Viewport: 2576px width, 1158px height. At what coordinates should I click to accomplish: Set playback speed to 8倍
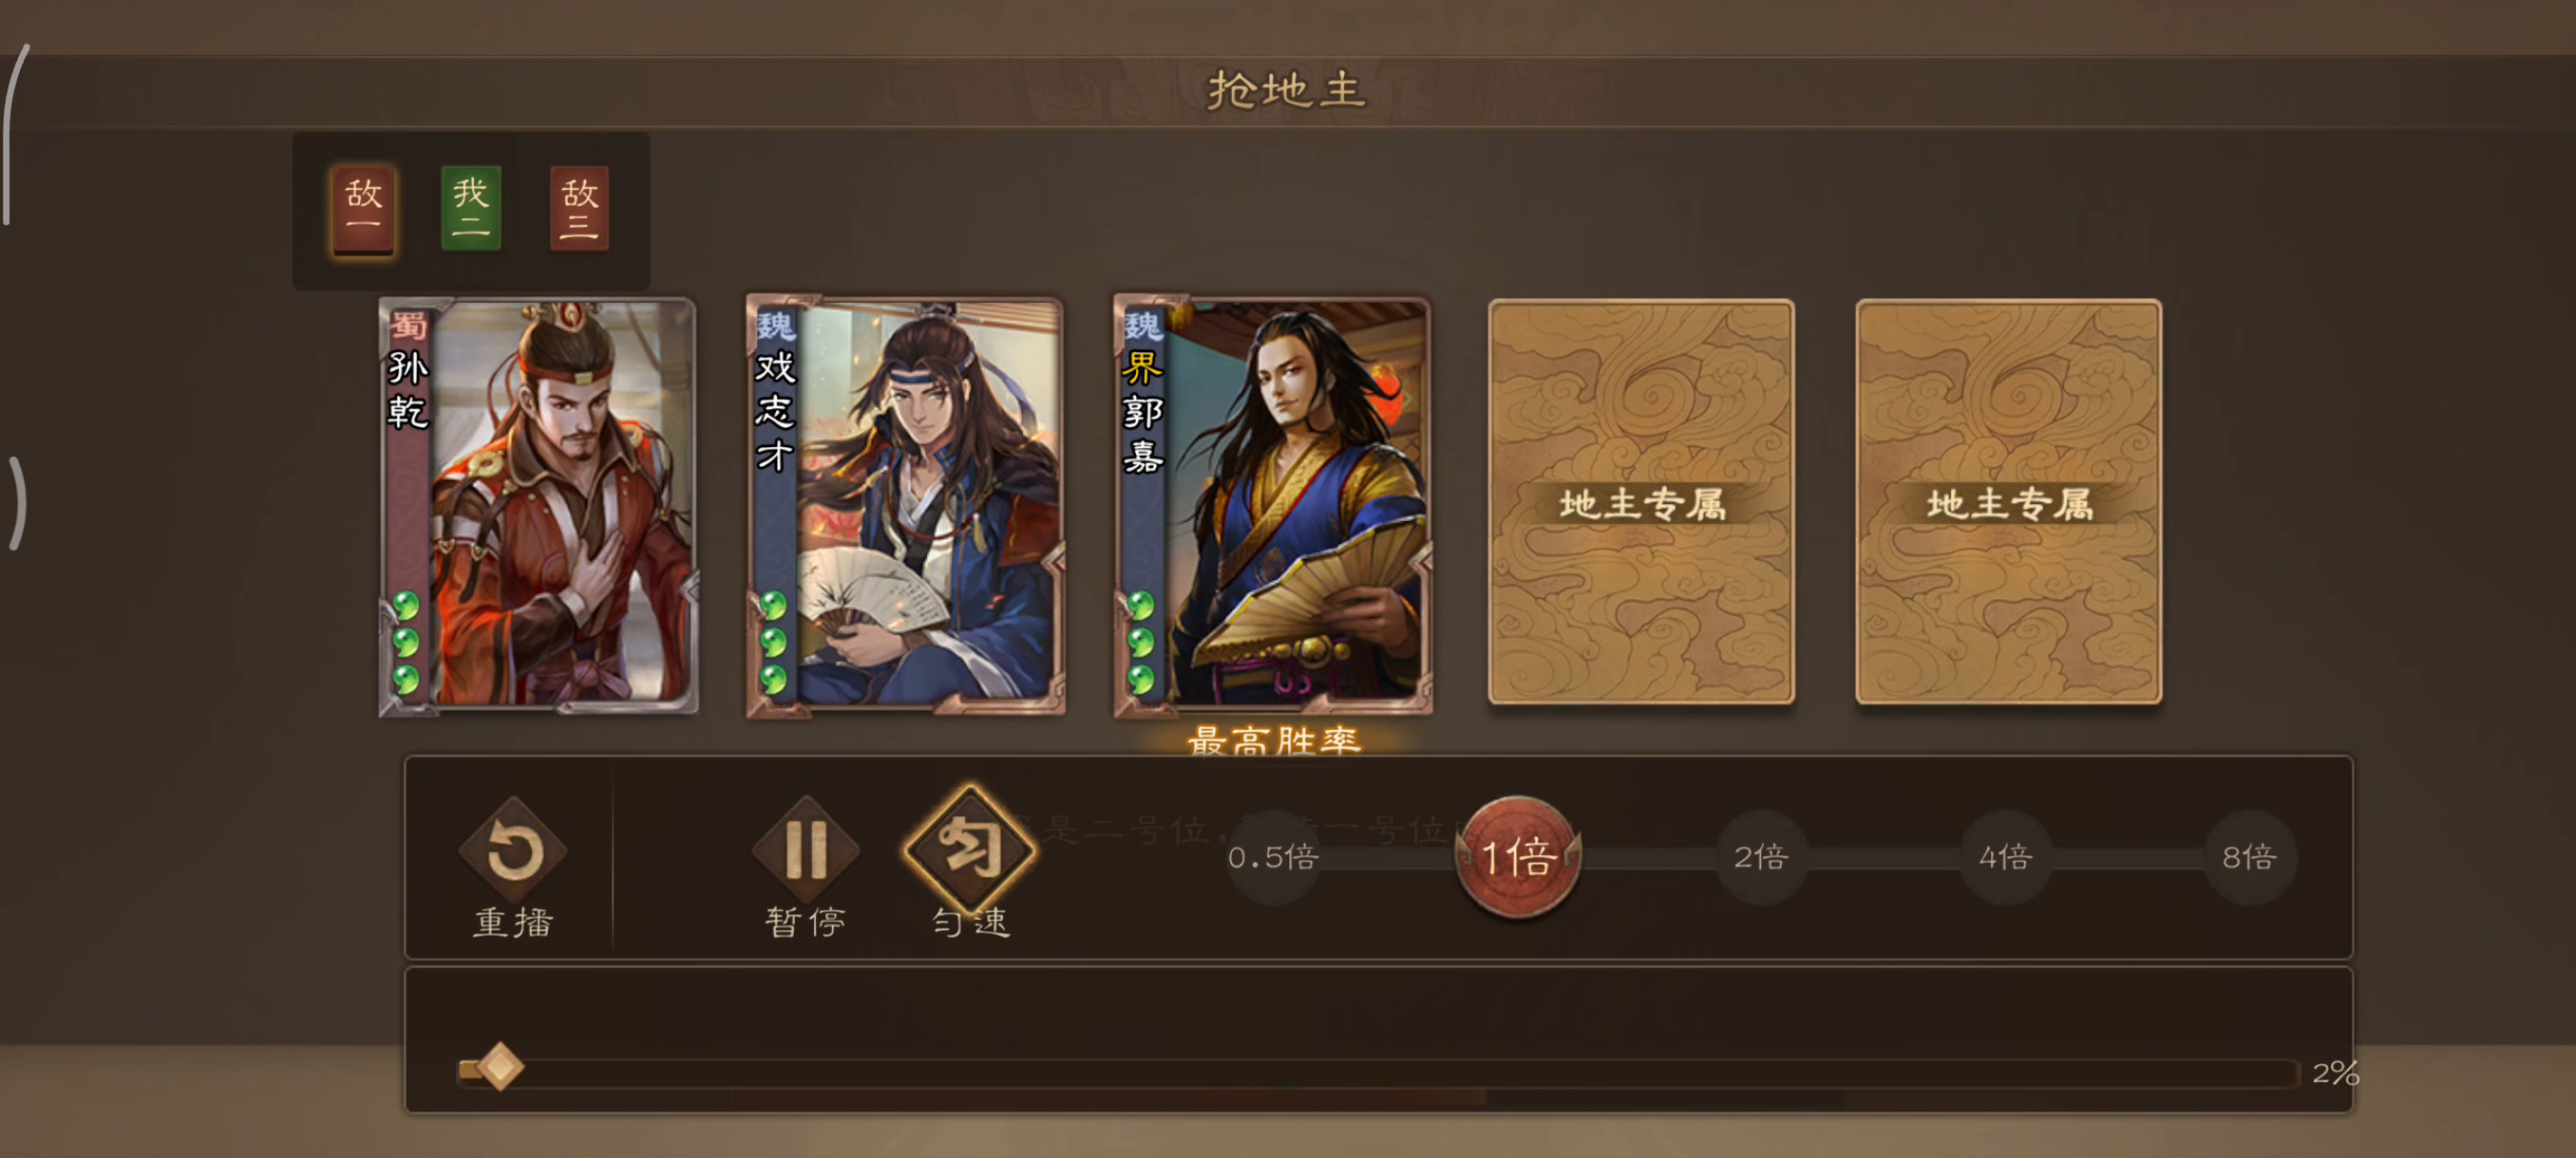[2250, 857]
